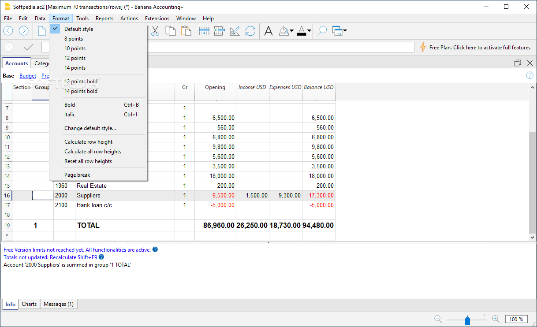This screenshot has height=327, width=537.
Task: Apply fill color with the paint bucket icon
Action: 284,31
